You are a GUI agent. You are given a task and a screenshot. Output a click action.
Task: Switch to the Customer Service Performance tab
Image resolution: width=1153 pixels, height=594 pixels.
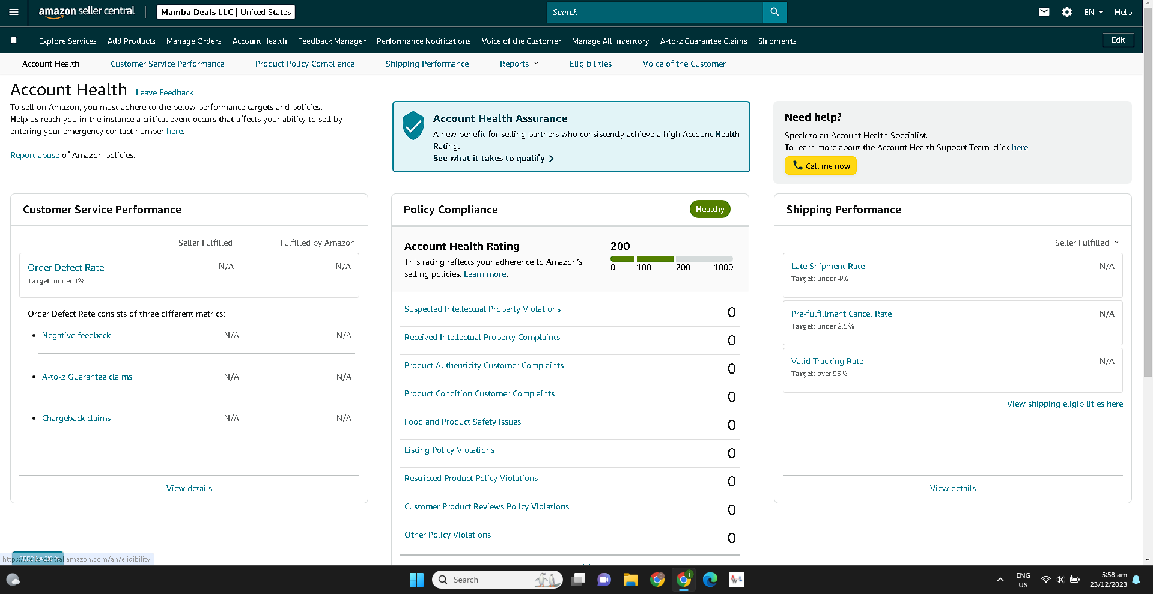point(168,64)
